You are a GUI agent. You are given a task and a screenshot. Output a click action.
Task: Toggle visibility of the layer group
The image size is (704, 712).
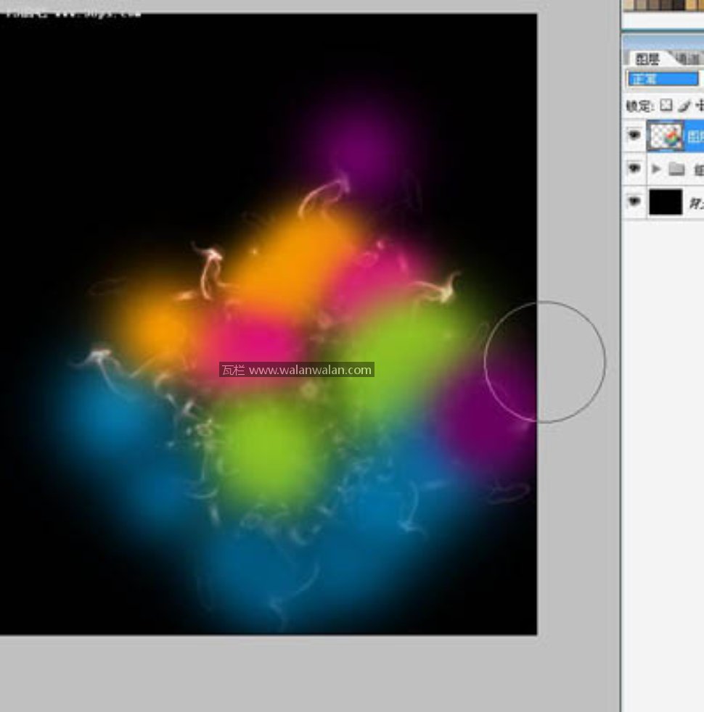pos(634,169)
